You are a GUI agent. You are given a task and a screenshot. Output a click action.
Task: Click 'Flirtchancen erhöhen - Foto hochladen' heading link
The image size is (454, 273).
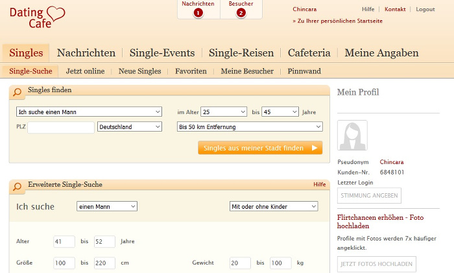(x=380, y=222)
